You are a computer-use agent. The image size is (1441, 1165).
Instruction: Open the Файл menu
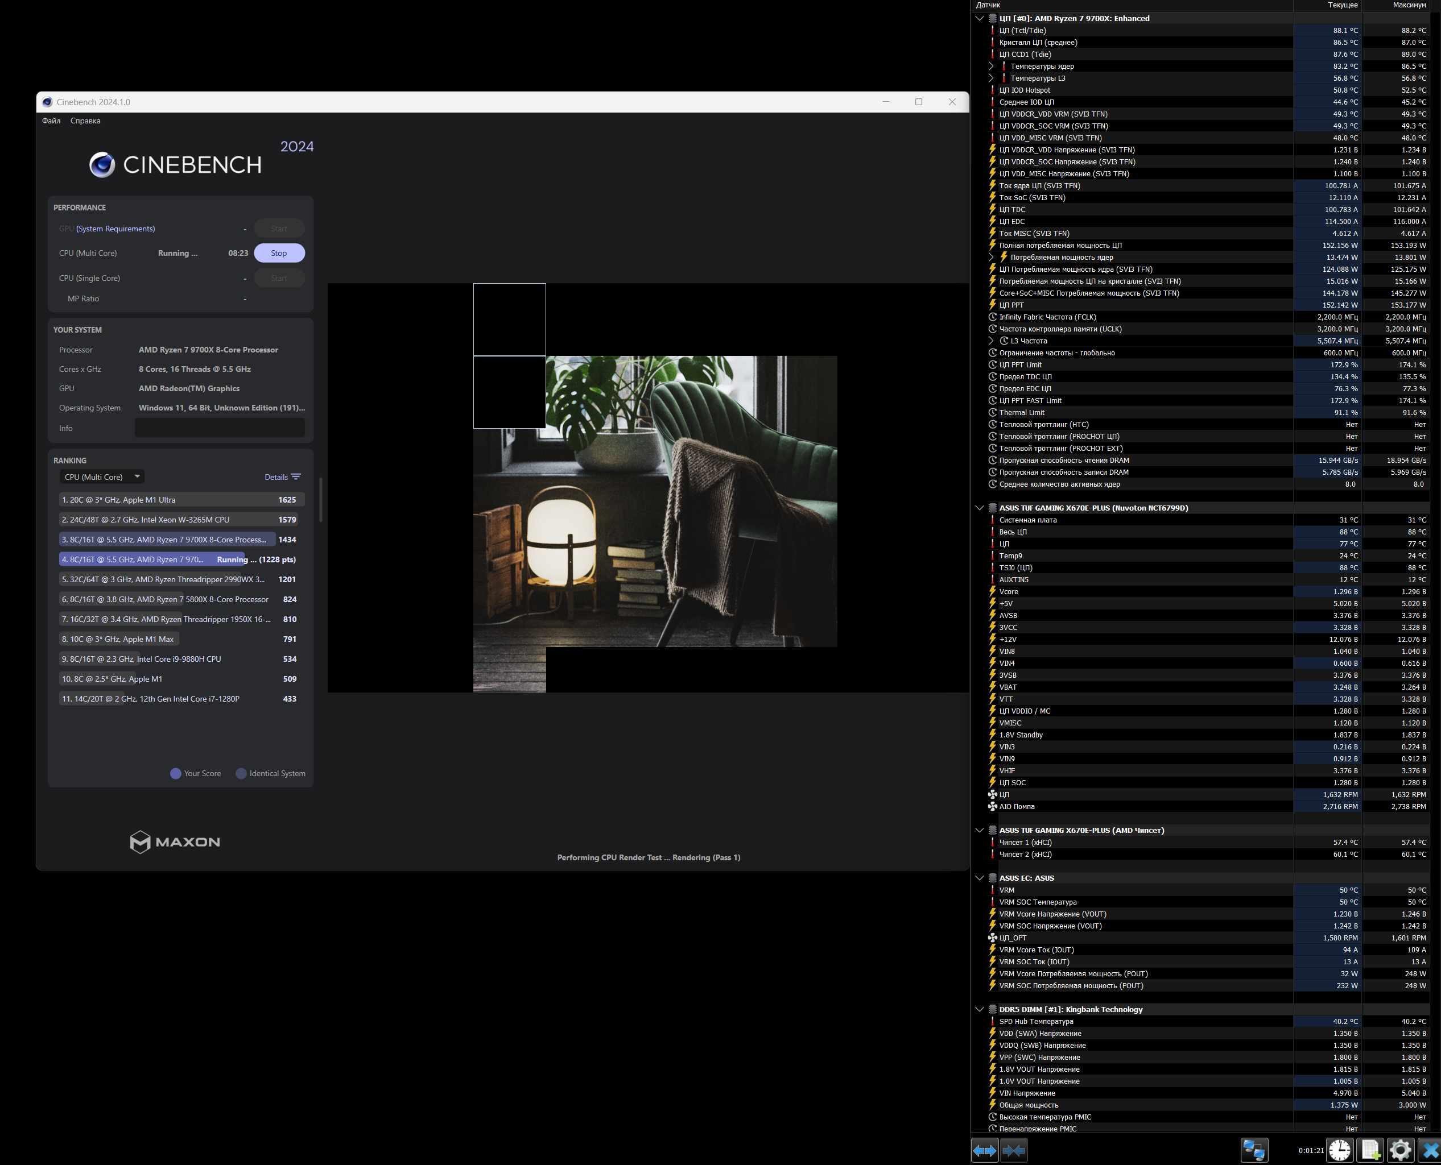coord(51,121)
